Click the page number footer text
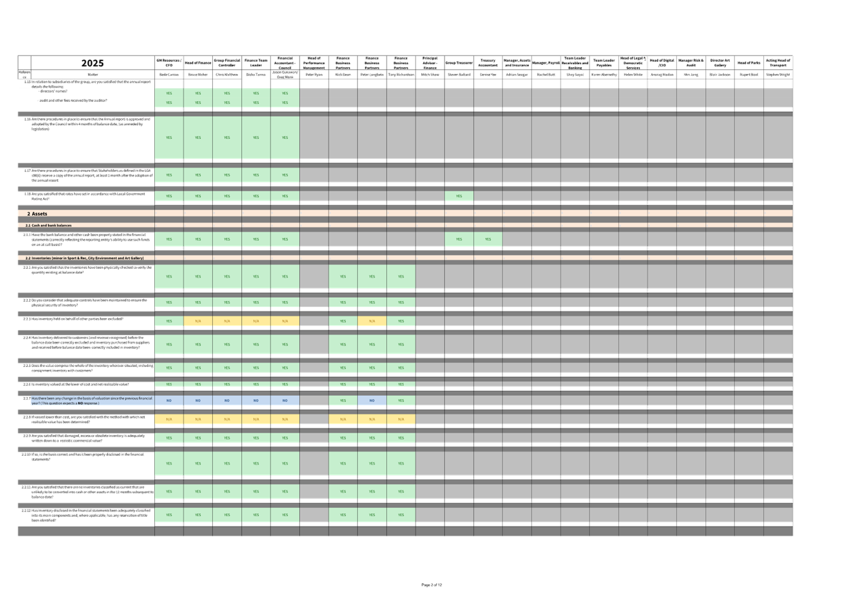The height and width of the screenshot is (610, 862). pyautogui.click(x=432, y=585)
